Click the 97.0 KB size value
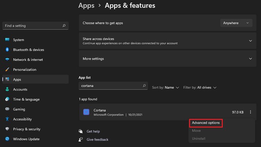The width and height of the screenshot is (261, 147). click(x=238, y=112)
